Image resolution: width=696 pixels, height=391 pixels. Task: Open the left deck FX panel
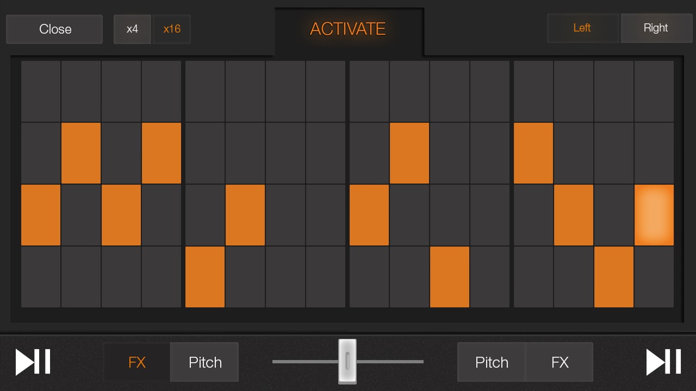pos(137,362)
